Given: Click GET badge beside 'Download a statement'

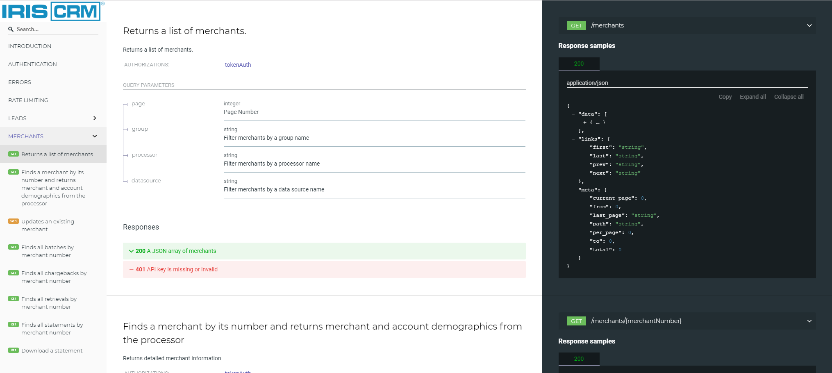Looking at the screenshot, I should (x=14, y=350).
